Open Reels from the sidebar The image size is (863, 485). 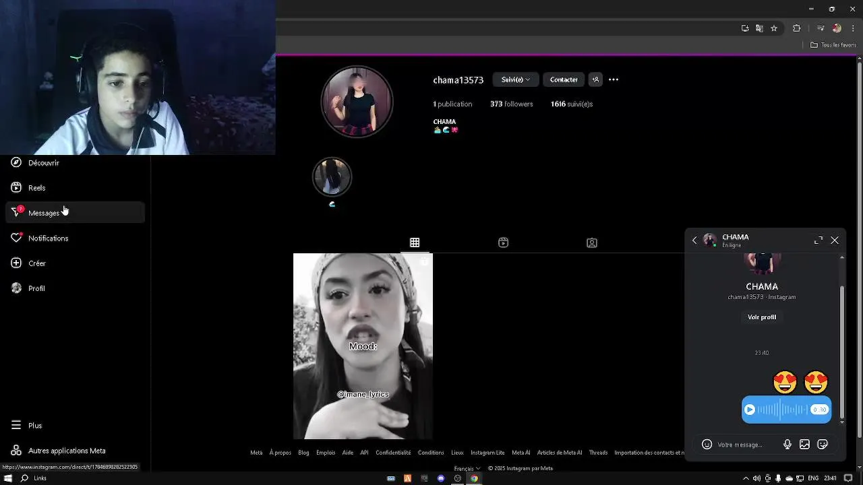pos(75,188)
